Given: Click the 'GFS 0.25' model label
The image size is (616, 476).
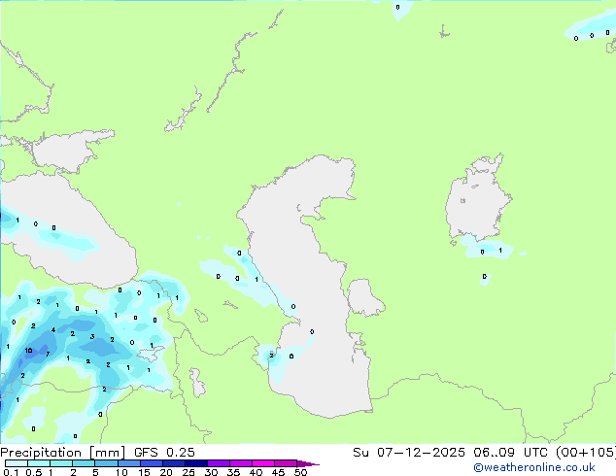Looking at the screenshot, I should point(159,453).
